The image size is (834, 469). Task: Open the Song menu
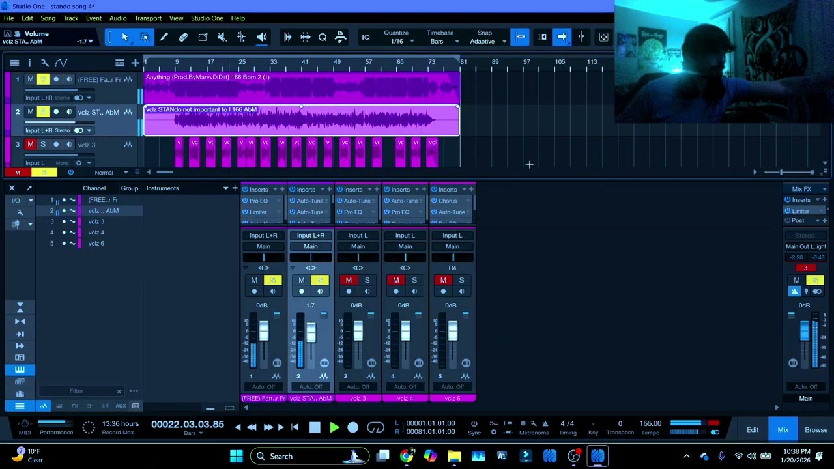pos(48,18)
